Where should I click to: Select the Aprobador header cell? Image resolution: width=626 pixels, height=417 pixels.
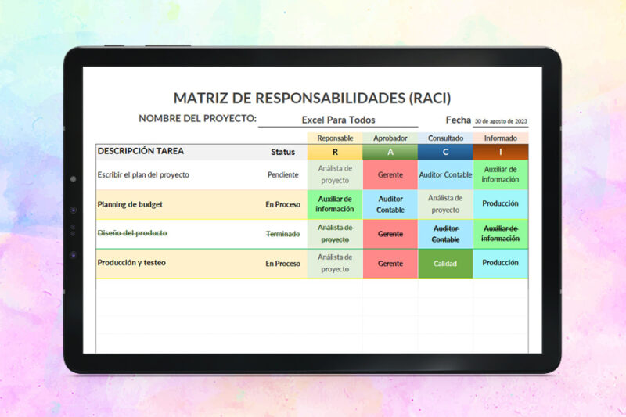point(390,138)
